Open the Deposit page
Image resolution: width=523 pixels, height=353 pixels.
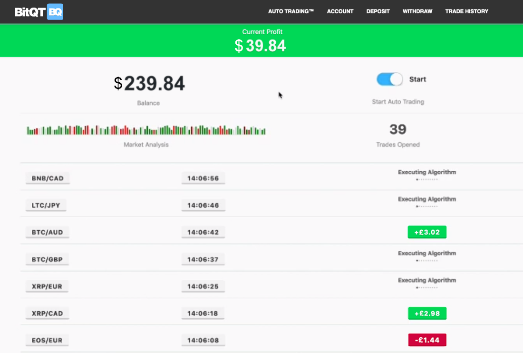(378, 11)
